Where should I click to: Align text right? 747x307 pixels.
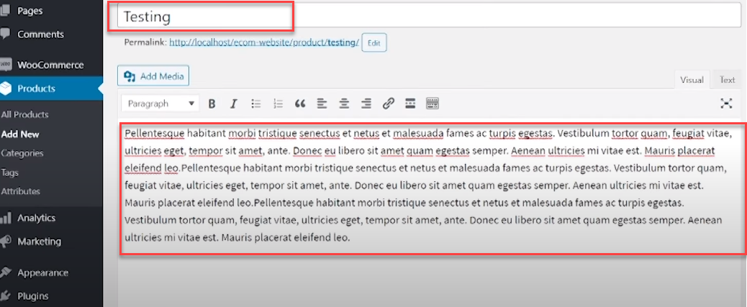tap(366, 104)
